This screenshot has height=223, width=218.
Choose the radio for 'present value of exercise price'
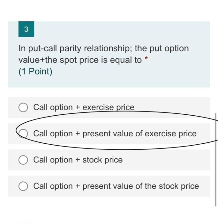[x=23, y=134]
